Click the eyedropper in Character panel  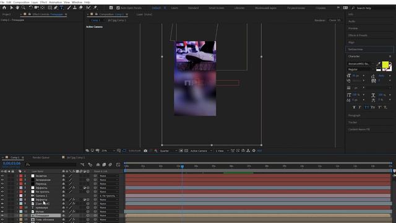(x=378, y=64)
